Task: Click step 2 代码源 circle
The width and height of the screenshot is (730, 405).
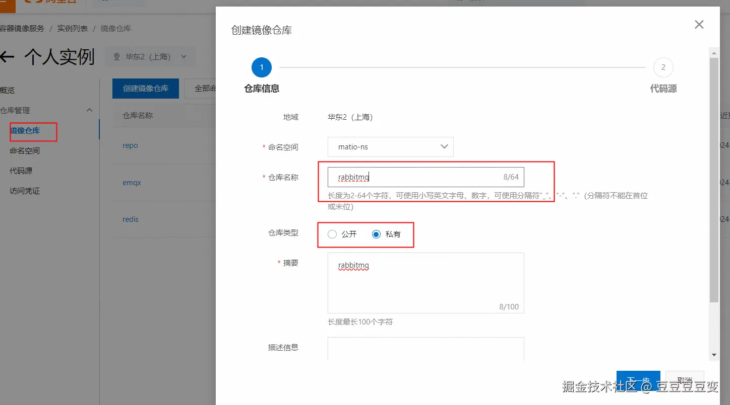Action: pos(663,67)
